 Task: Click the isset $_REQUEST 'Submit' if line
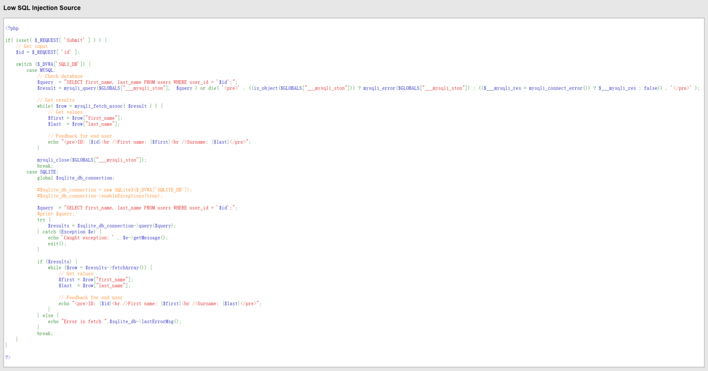56,40
